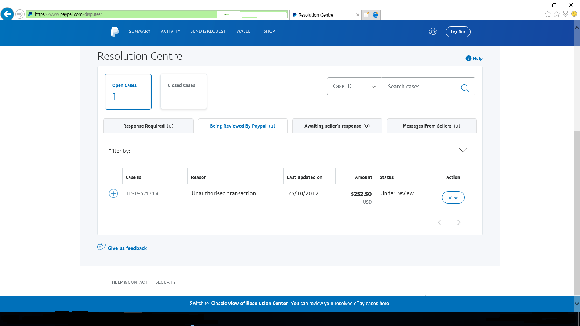Click the question mark Help icon
The image size is (580, 326).
(x=468, y=58)
